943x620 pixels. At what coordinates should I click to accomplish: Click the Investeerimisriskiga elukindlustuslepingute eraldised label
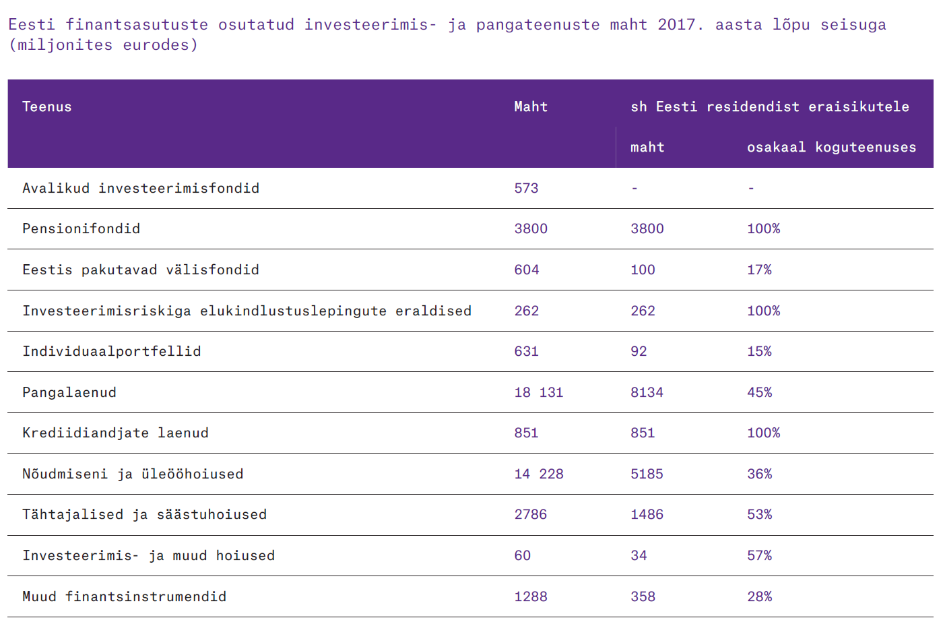[x=247, y=311]
